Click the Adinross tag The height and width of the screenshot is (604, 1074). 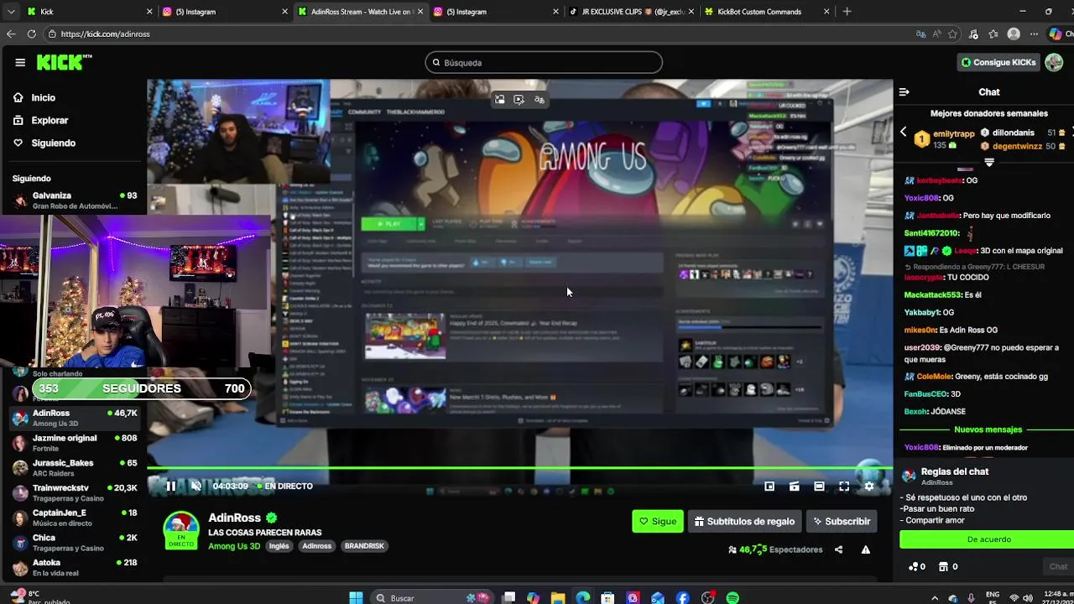(317, 546)
